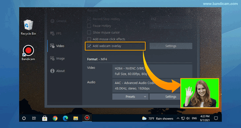Launch Microsoft Edge from the taskbar
The image size is (241, 128).
click(65, 118)
